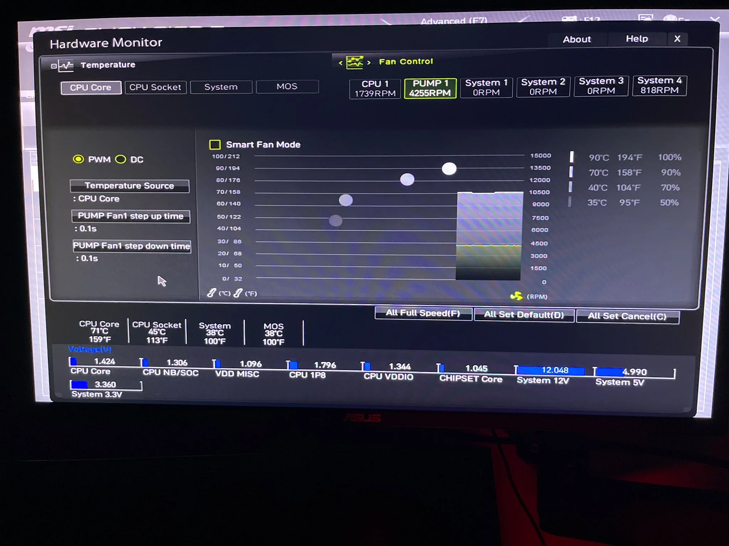Select the PWM radio button

click(x=78, y=159)
